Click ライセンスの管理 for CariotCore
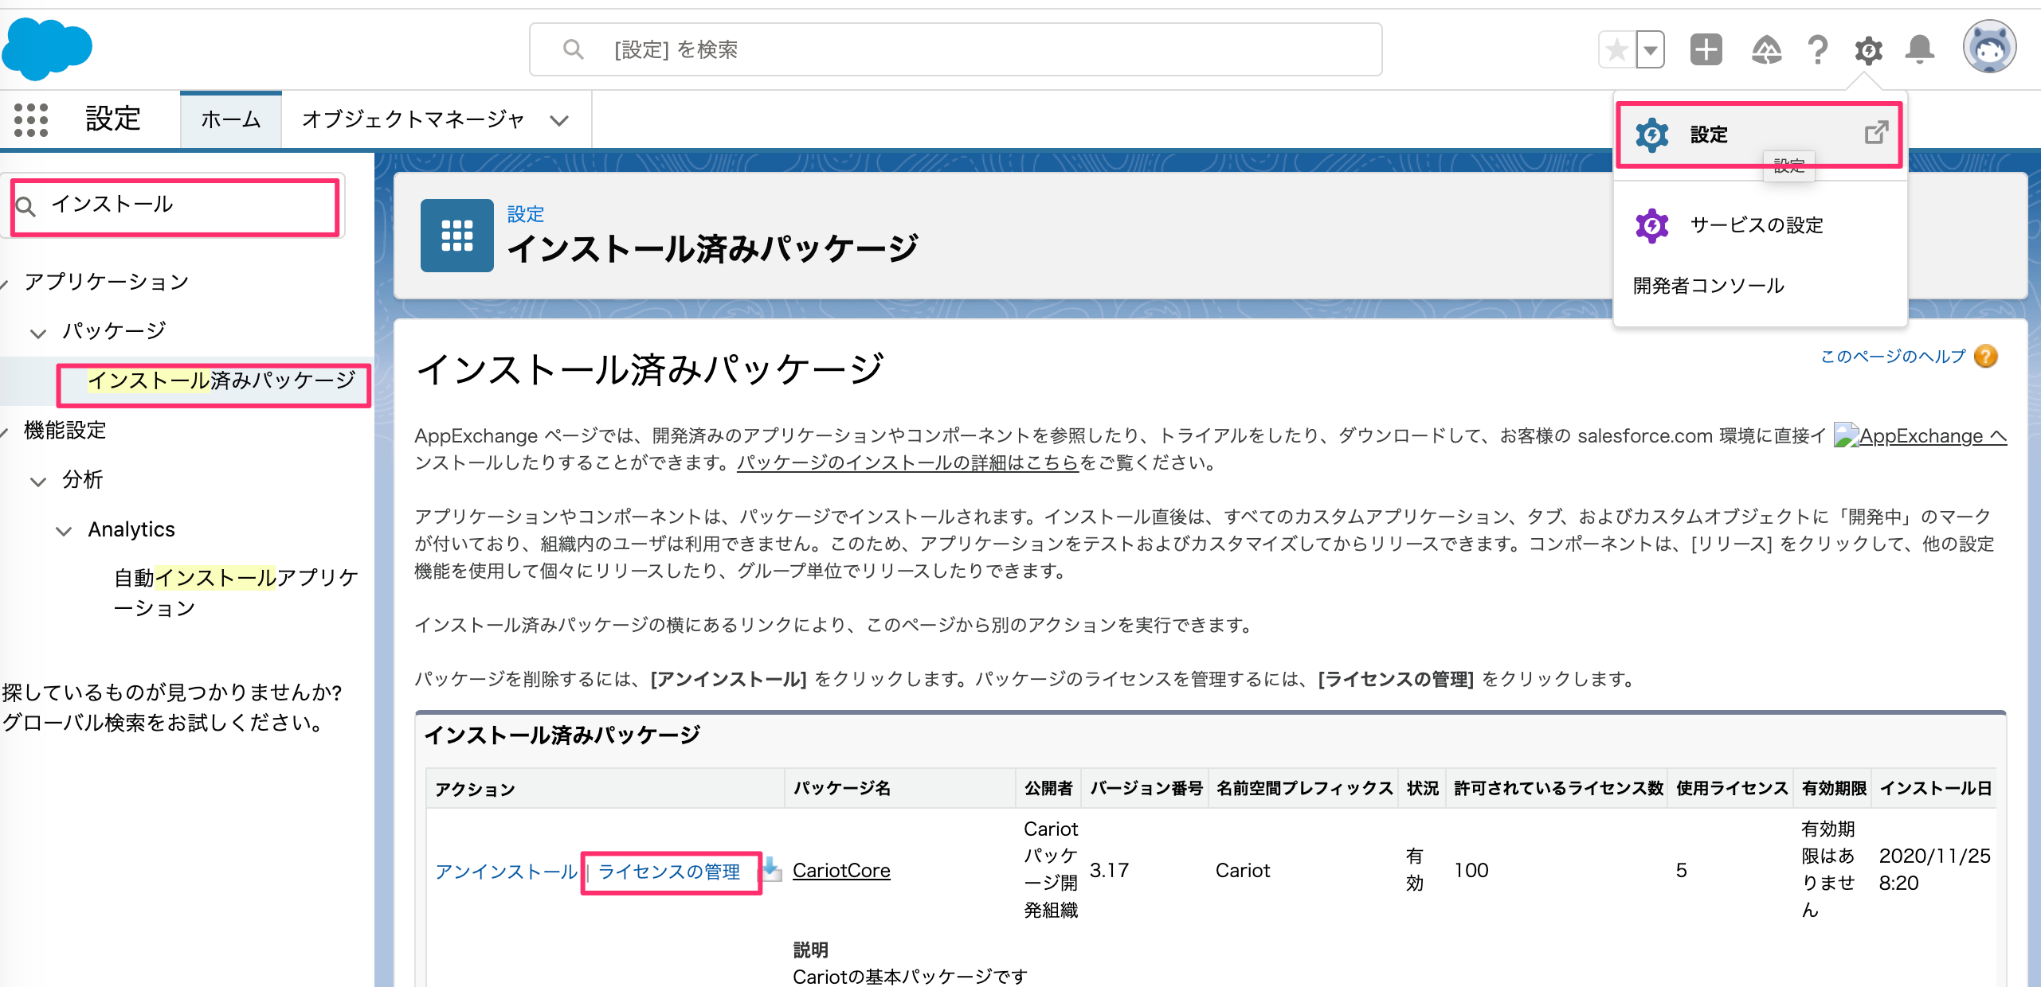Viewport: 2041px width, 987px height. point(669,872)
